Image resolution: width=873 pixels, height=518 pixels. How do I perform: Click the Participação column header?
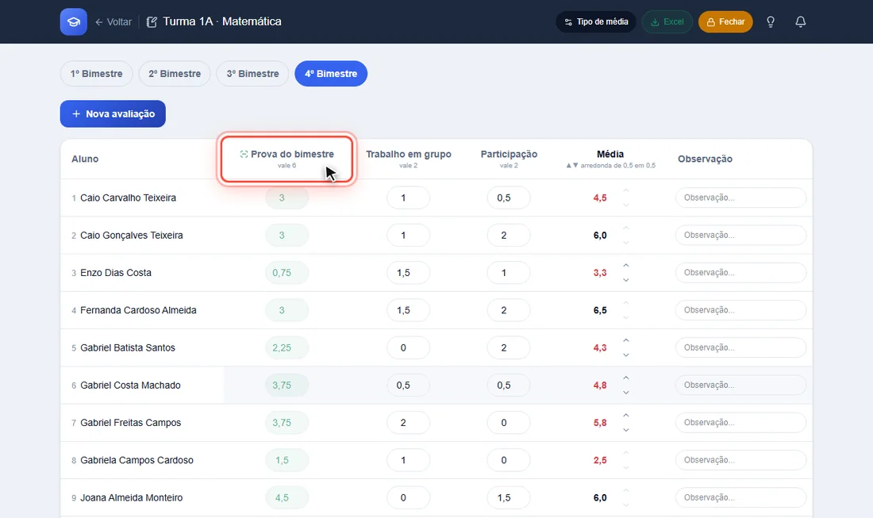pos(509,159)
